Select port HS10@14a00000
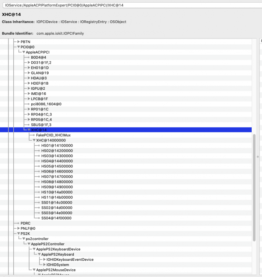 [57, 192]
